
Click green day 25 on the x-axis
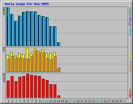(x=101, y=101)
